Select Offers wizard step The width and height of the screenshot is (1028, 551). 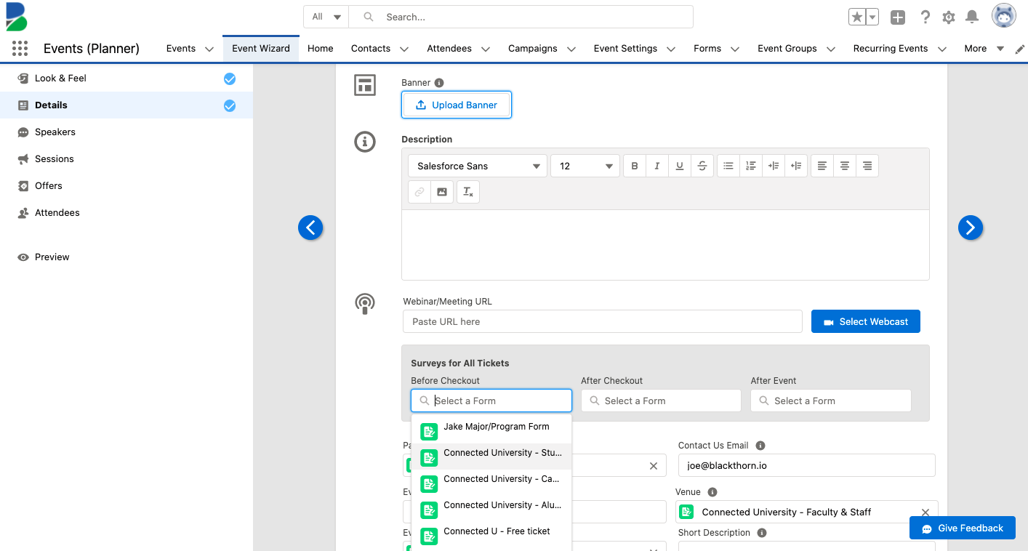coord(127,186)
